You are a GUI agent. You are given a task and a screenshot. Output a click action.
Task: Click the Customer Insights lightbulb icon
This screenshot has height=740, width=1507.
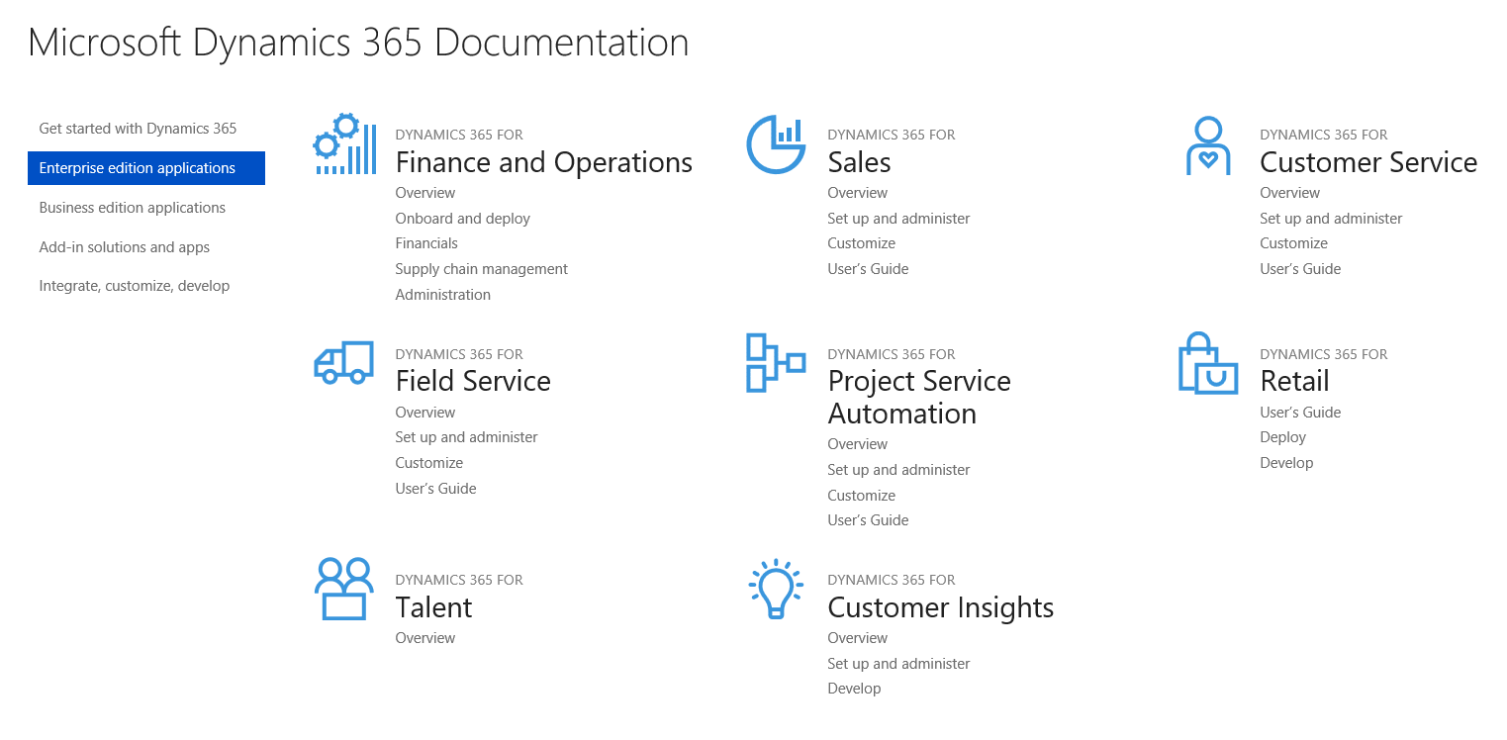[776, 589]
